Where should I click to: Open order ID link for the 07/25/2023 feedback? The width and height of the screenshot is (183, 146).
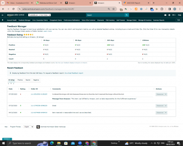(x=39, y=94)
